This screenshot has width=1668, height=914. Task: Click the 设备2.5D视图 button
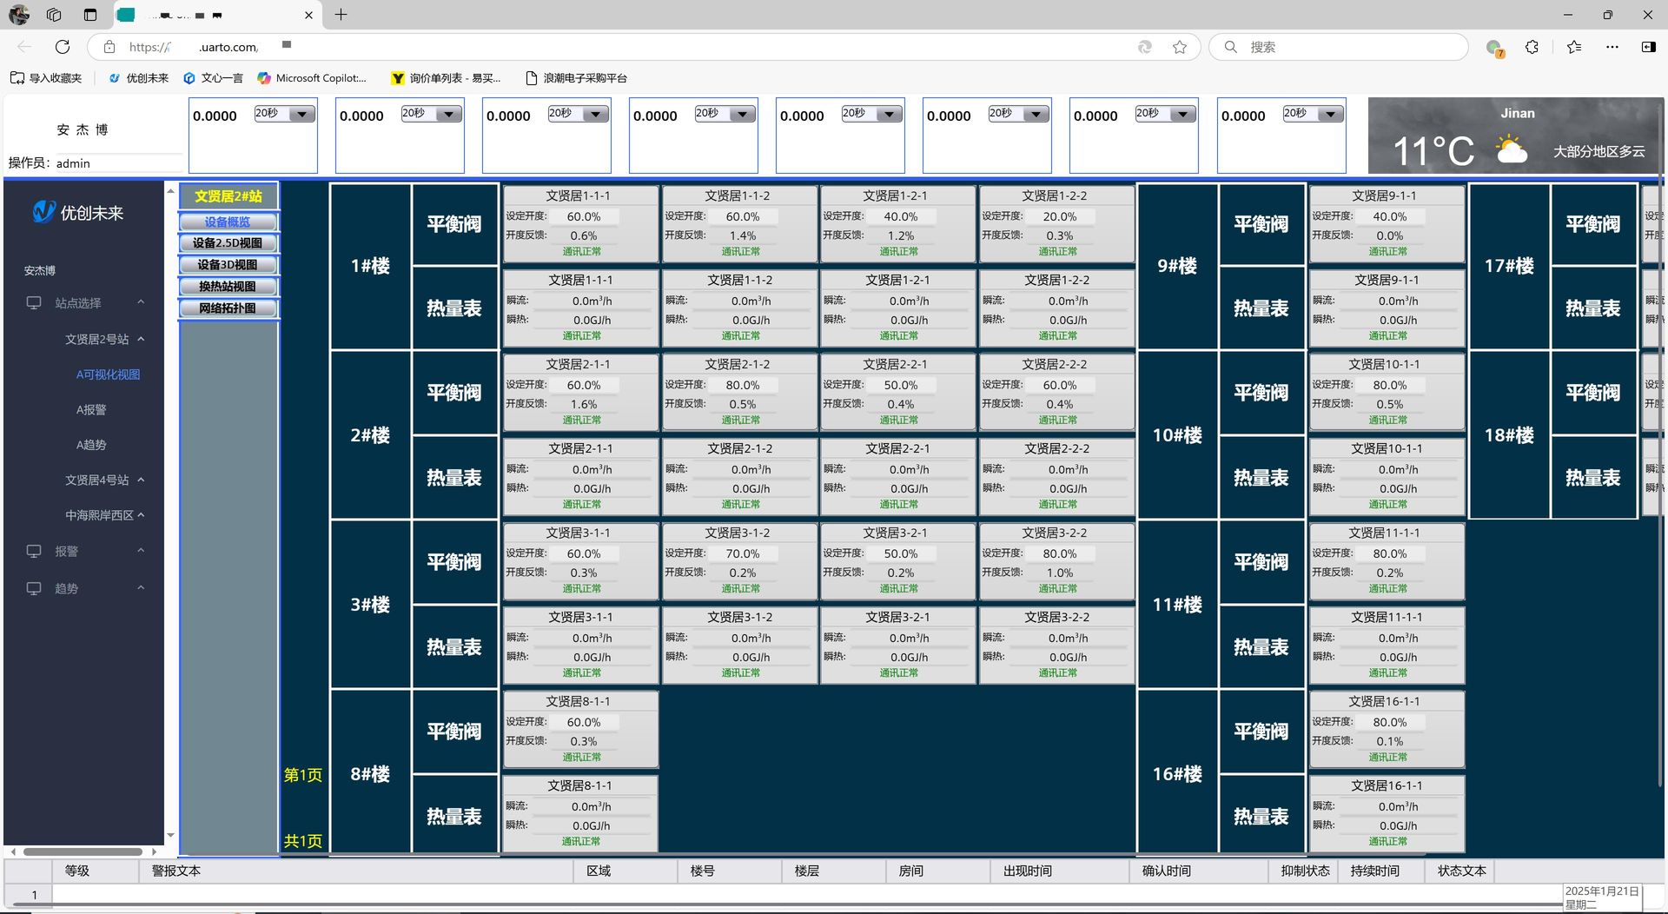[x=228, y=243]
